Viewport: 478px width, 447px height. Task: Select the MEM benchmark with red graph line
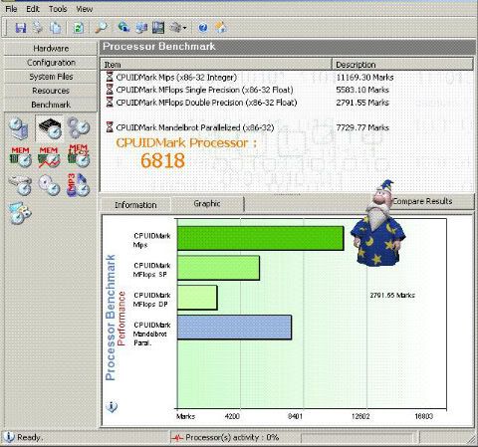[x=49, y=156]
